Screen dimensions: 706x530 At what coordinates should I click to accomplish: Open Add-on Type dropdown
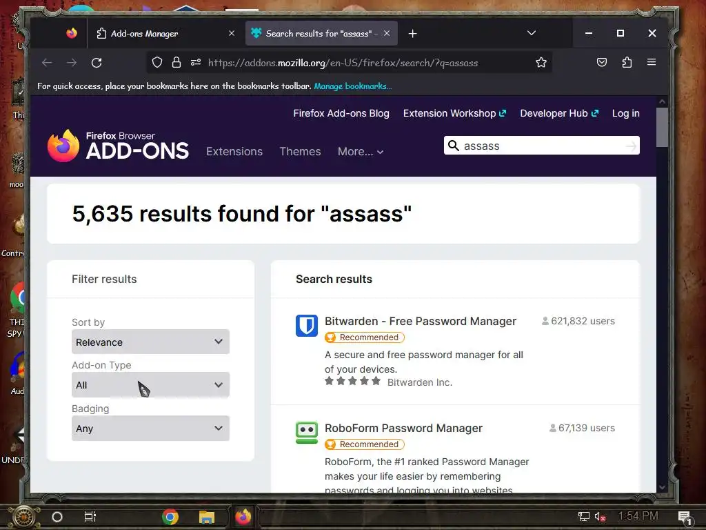point(150,385)
